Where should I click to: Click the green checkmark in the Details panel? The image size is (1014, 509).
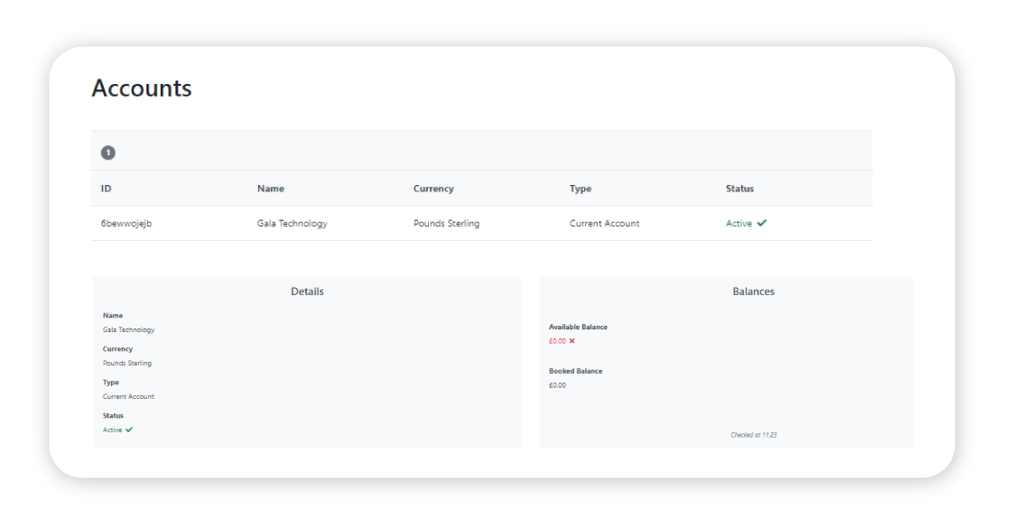tap(129, 430)
